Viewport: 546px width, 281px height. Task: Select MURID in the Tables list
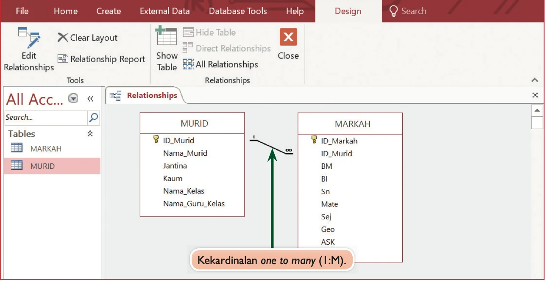53,166
